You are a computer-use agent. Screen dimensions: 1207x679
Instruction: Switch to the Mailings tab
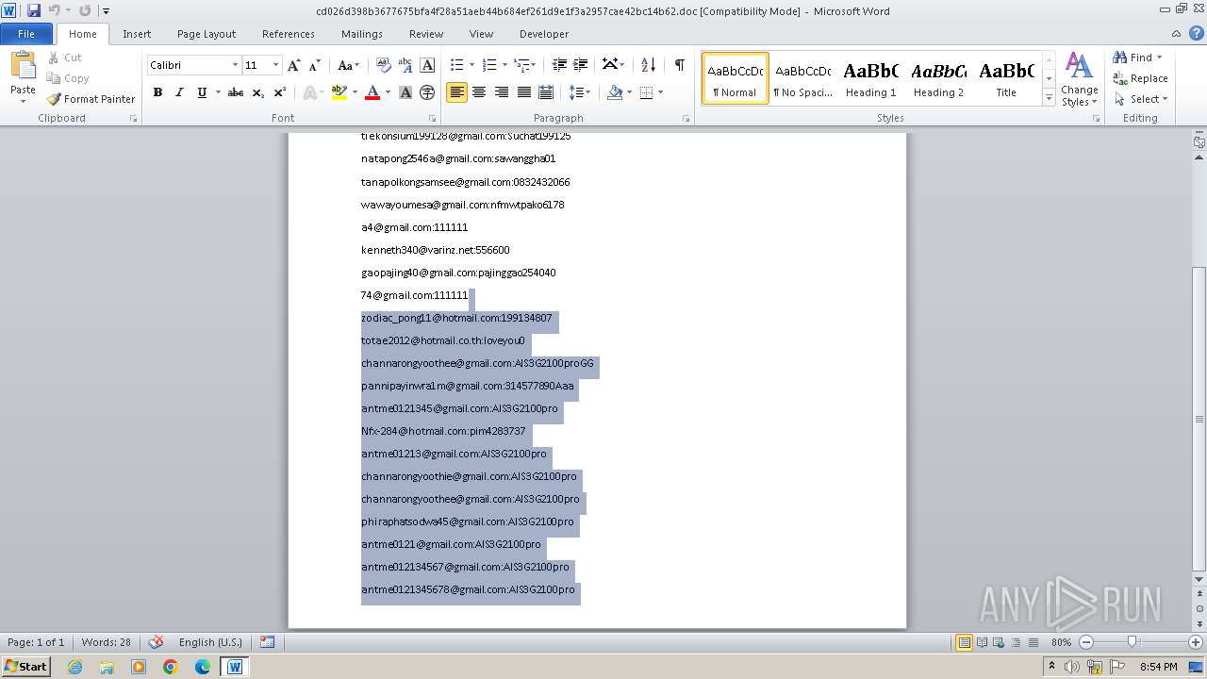pyautogui.click(x=362, y=34)
